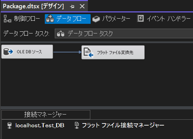
Task: Click the flat file connection manager icon
Action: (x=77, y=125)
